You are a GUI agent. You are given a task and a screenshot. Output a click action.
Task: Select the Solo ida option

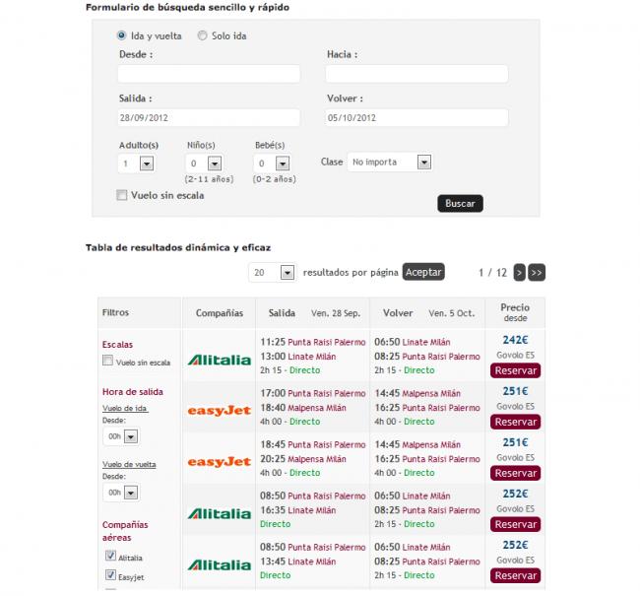202,35
